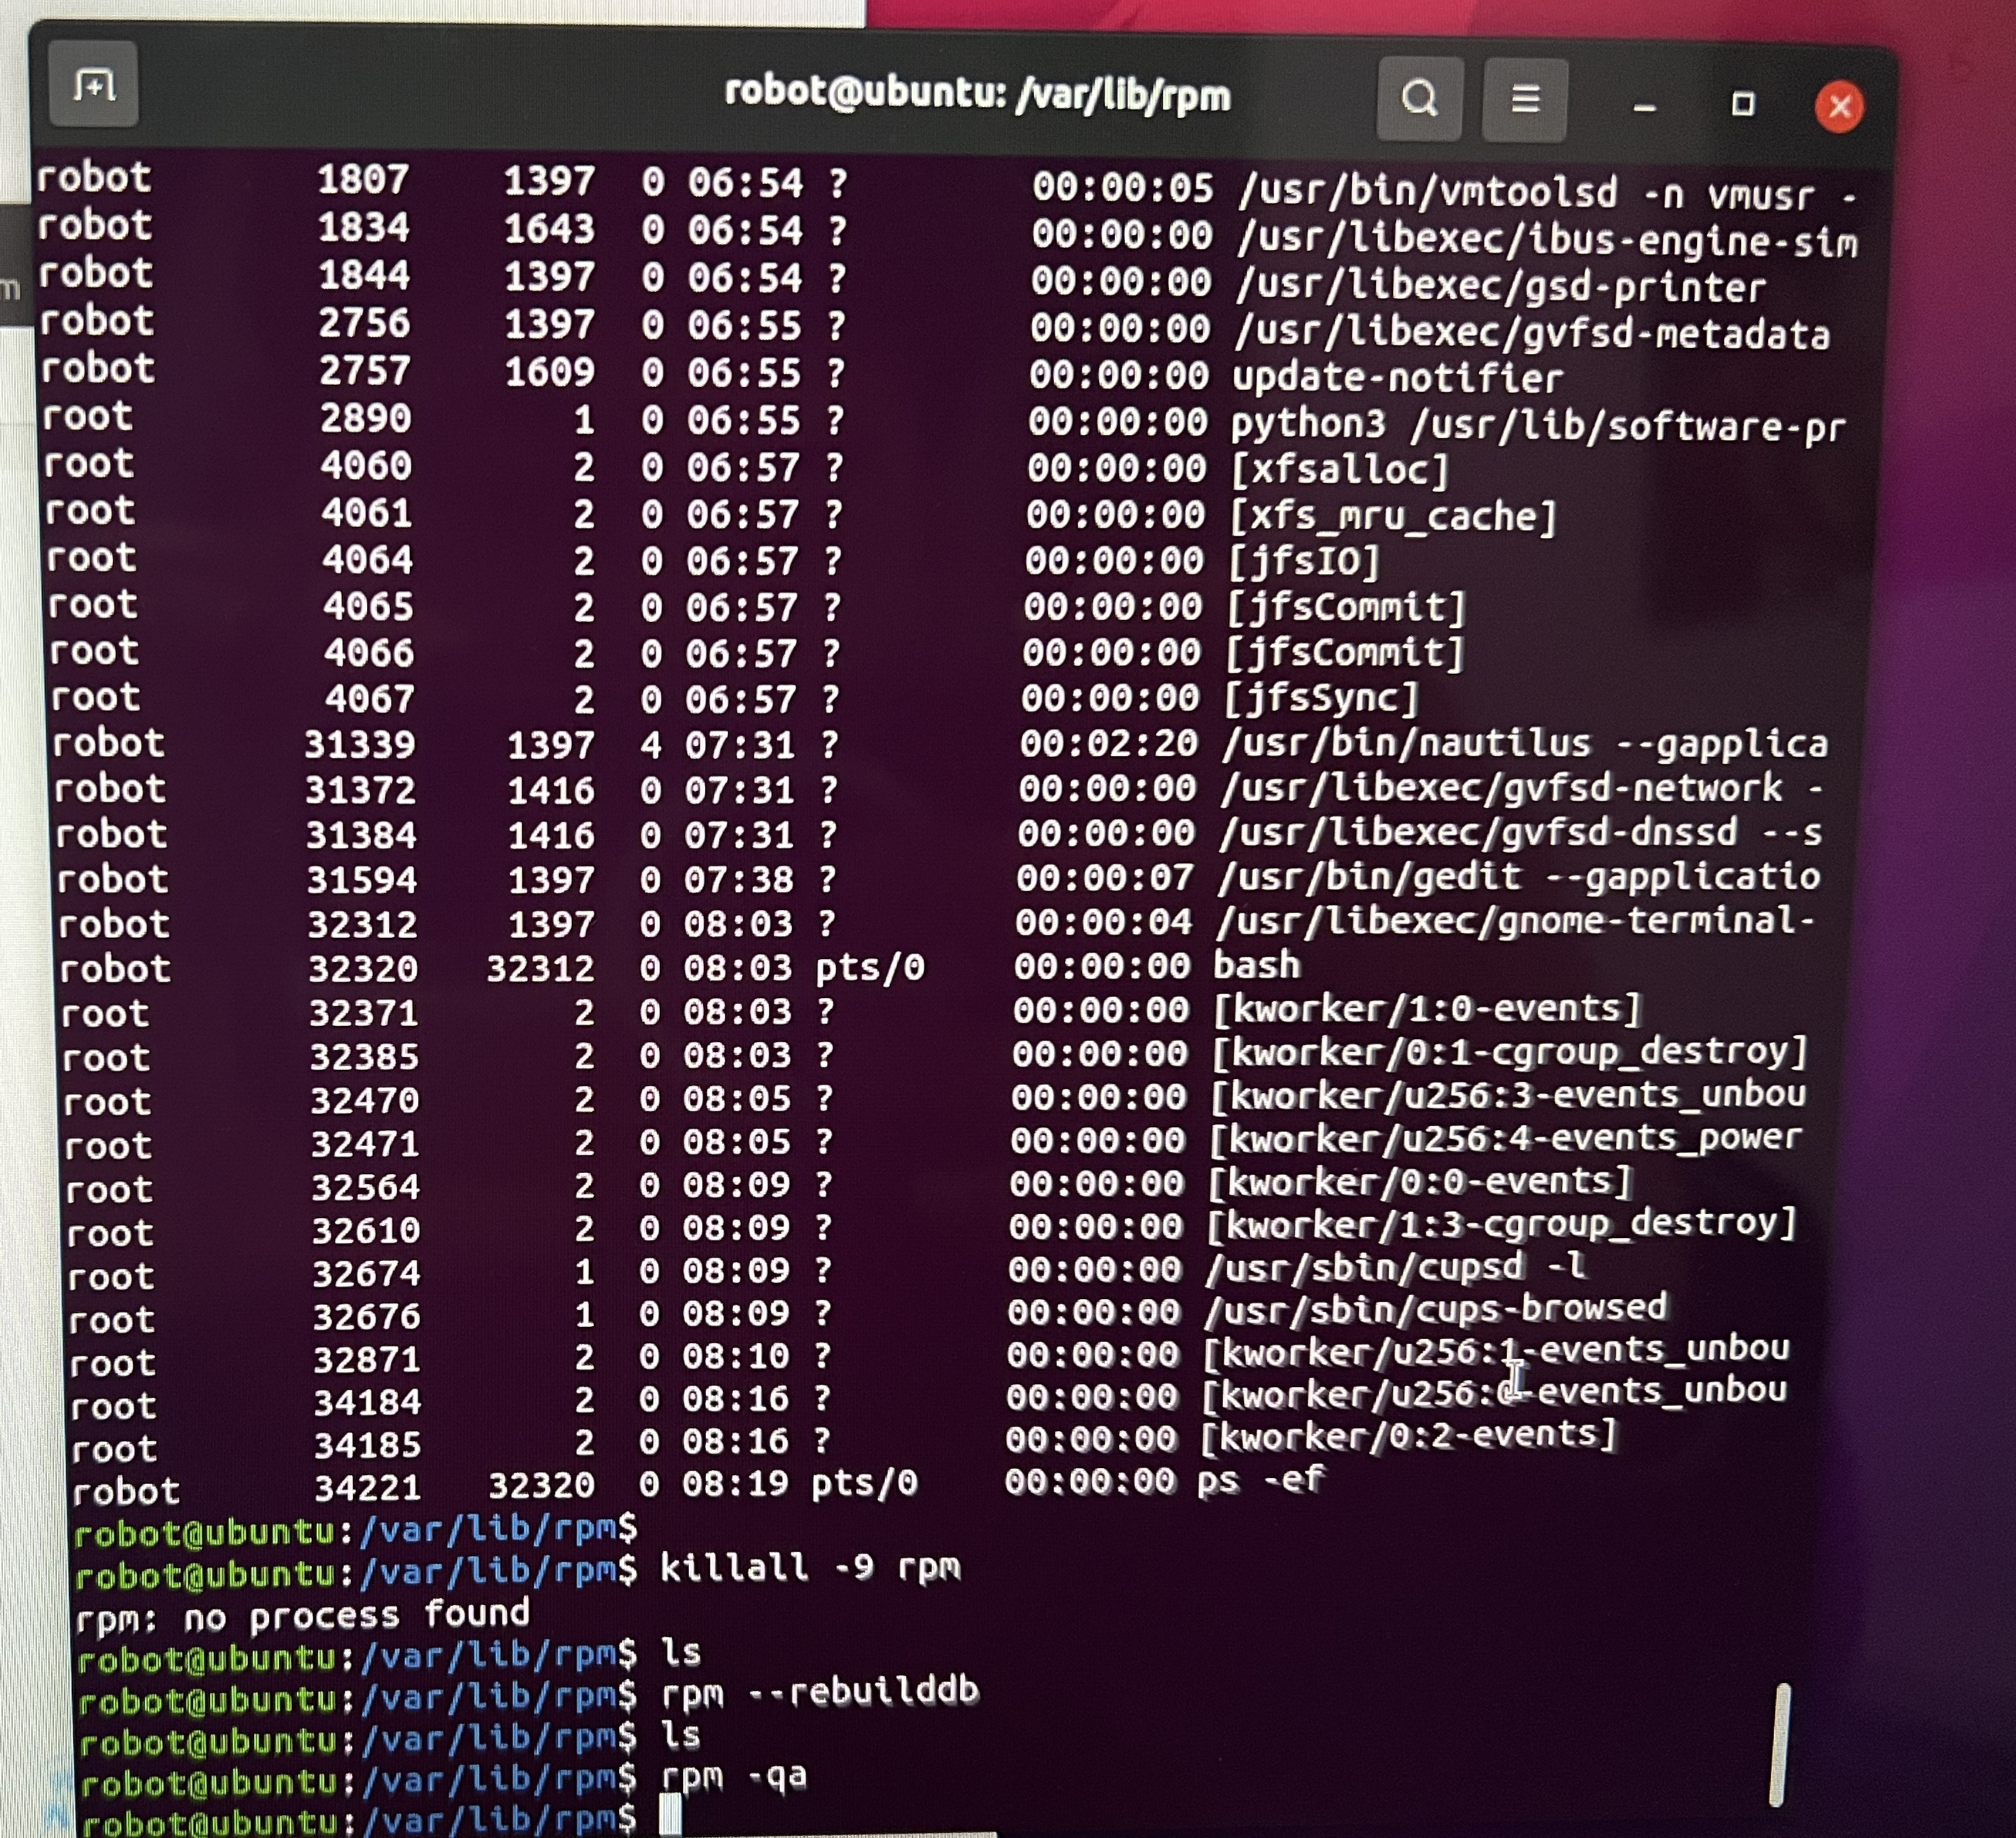
Task: Click the "rpm --rebuilddb" command text
Action: 820,1692
